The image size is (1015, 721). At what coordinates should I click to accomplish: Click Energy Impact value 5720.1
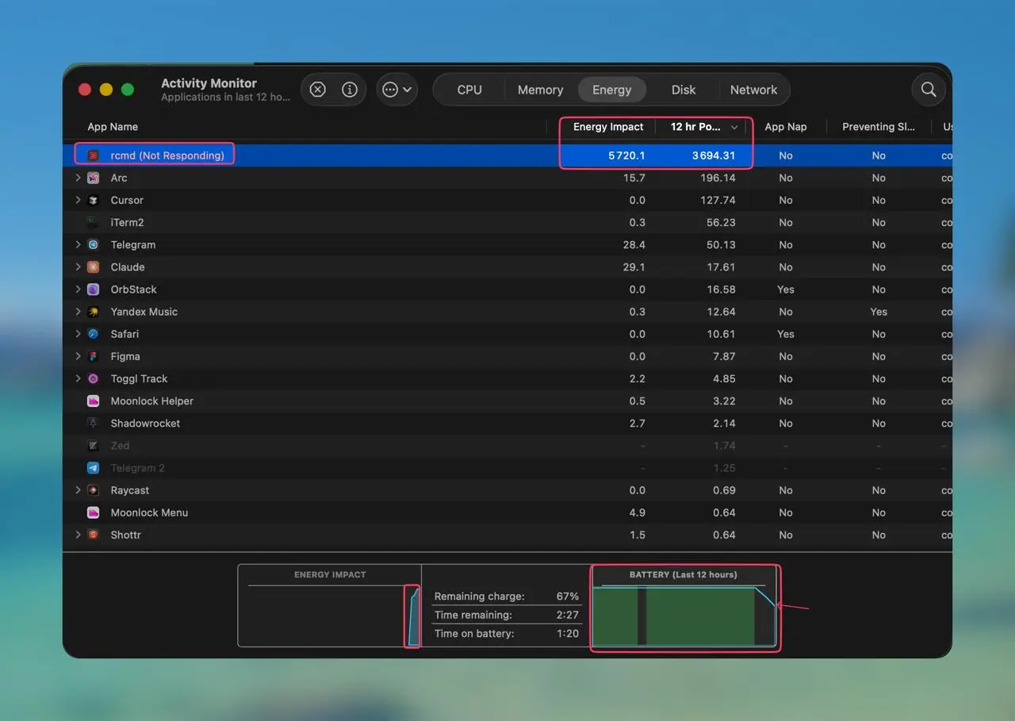(x=626, y=155)
